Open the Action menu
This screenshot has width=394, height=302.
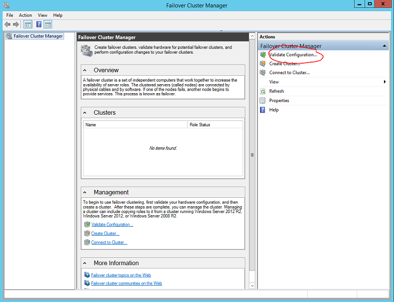[25, 15]
